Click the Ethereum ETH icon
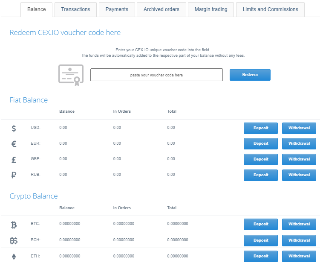This screenshot has height=263, width=320. (x=14, y=257)
